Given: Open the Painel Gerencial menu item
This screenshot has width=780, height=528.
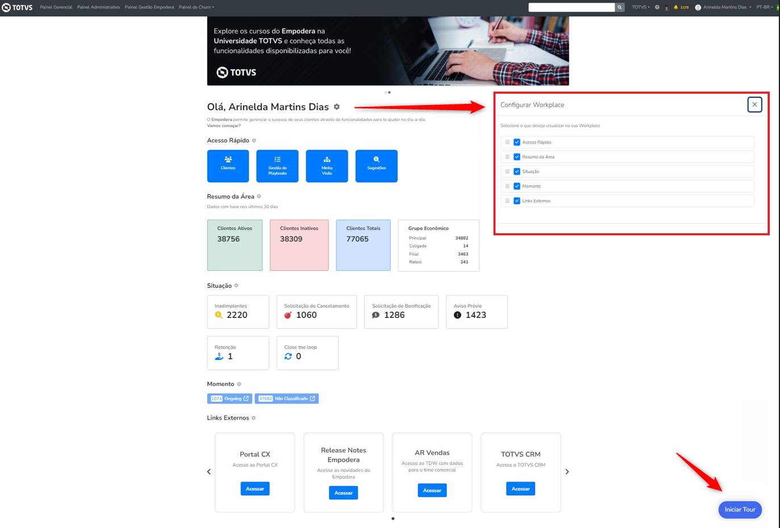Looking at the screenshot, I should tap(56, 7).
